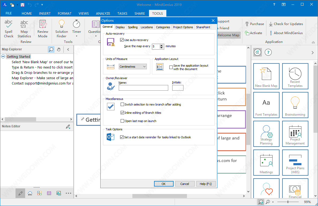
Task: Enable Save the application layout with document
Action: (171, 67)
